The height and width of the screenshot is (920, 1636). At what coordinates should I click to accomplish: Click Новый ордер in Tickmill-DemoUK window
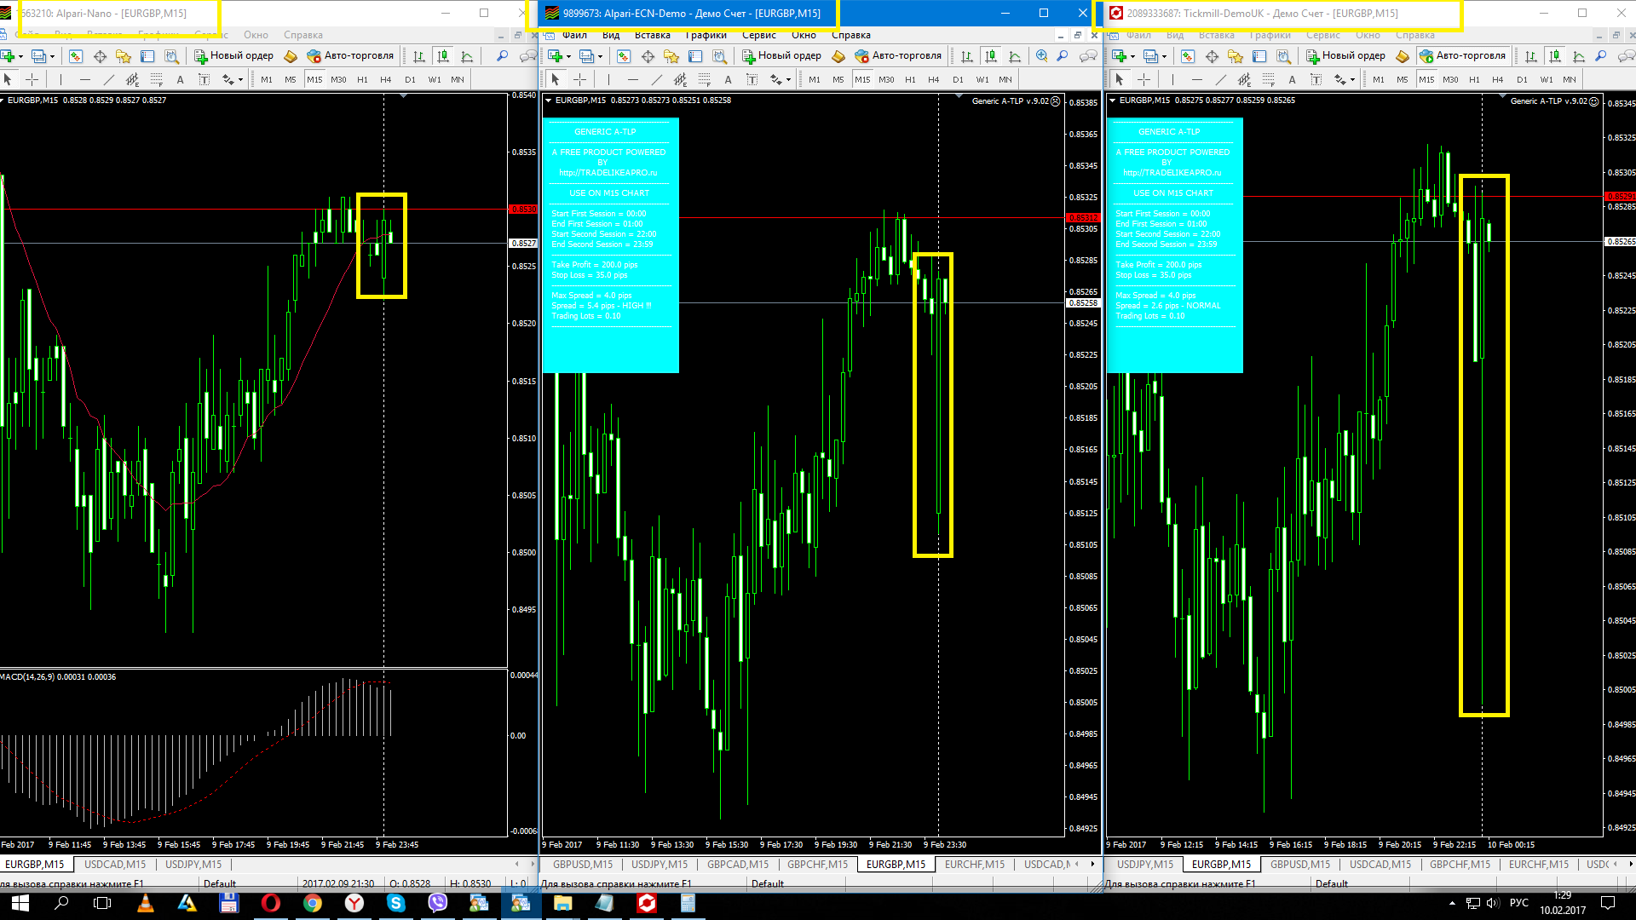point(1345,56)
